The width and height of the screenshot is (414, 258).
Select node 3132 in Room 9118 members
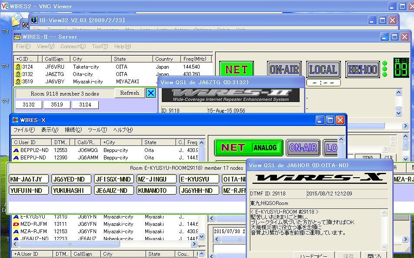pyautogui.click(x=29, y=105)
